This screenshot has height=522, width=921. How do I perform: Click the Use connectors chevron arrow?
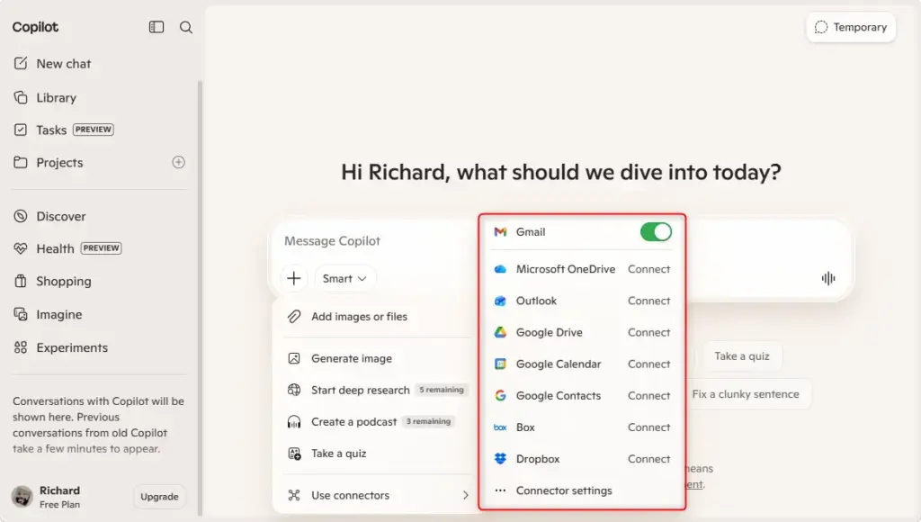(x=465, y=495)
